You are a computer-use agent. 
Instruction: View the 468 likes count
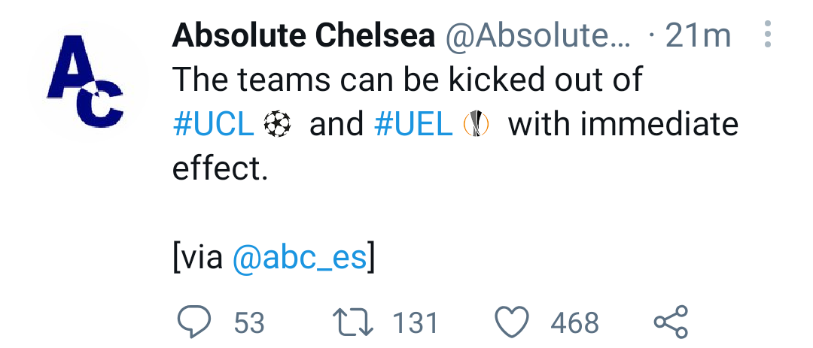click(575, 323)
